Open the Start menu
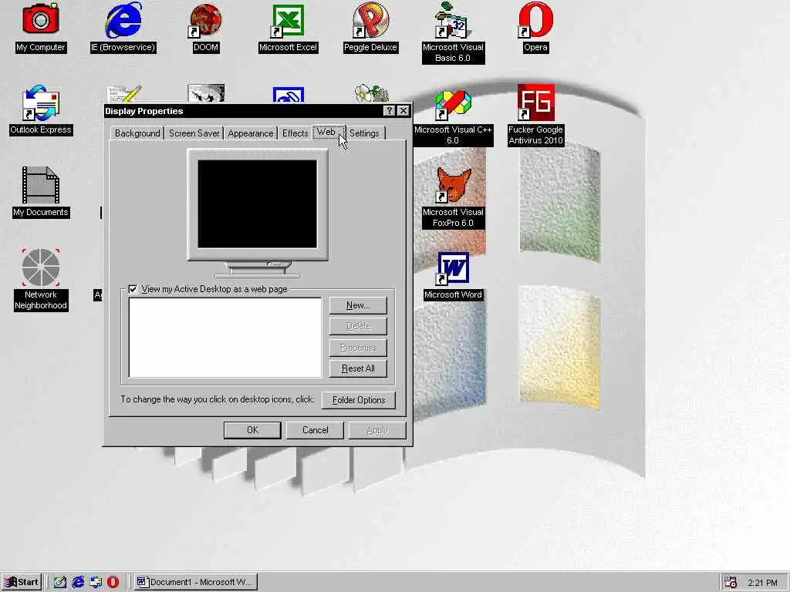Viewport: 790px width, 592px height. point(22,582)
